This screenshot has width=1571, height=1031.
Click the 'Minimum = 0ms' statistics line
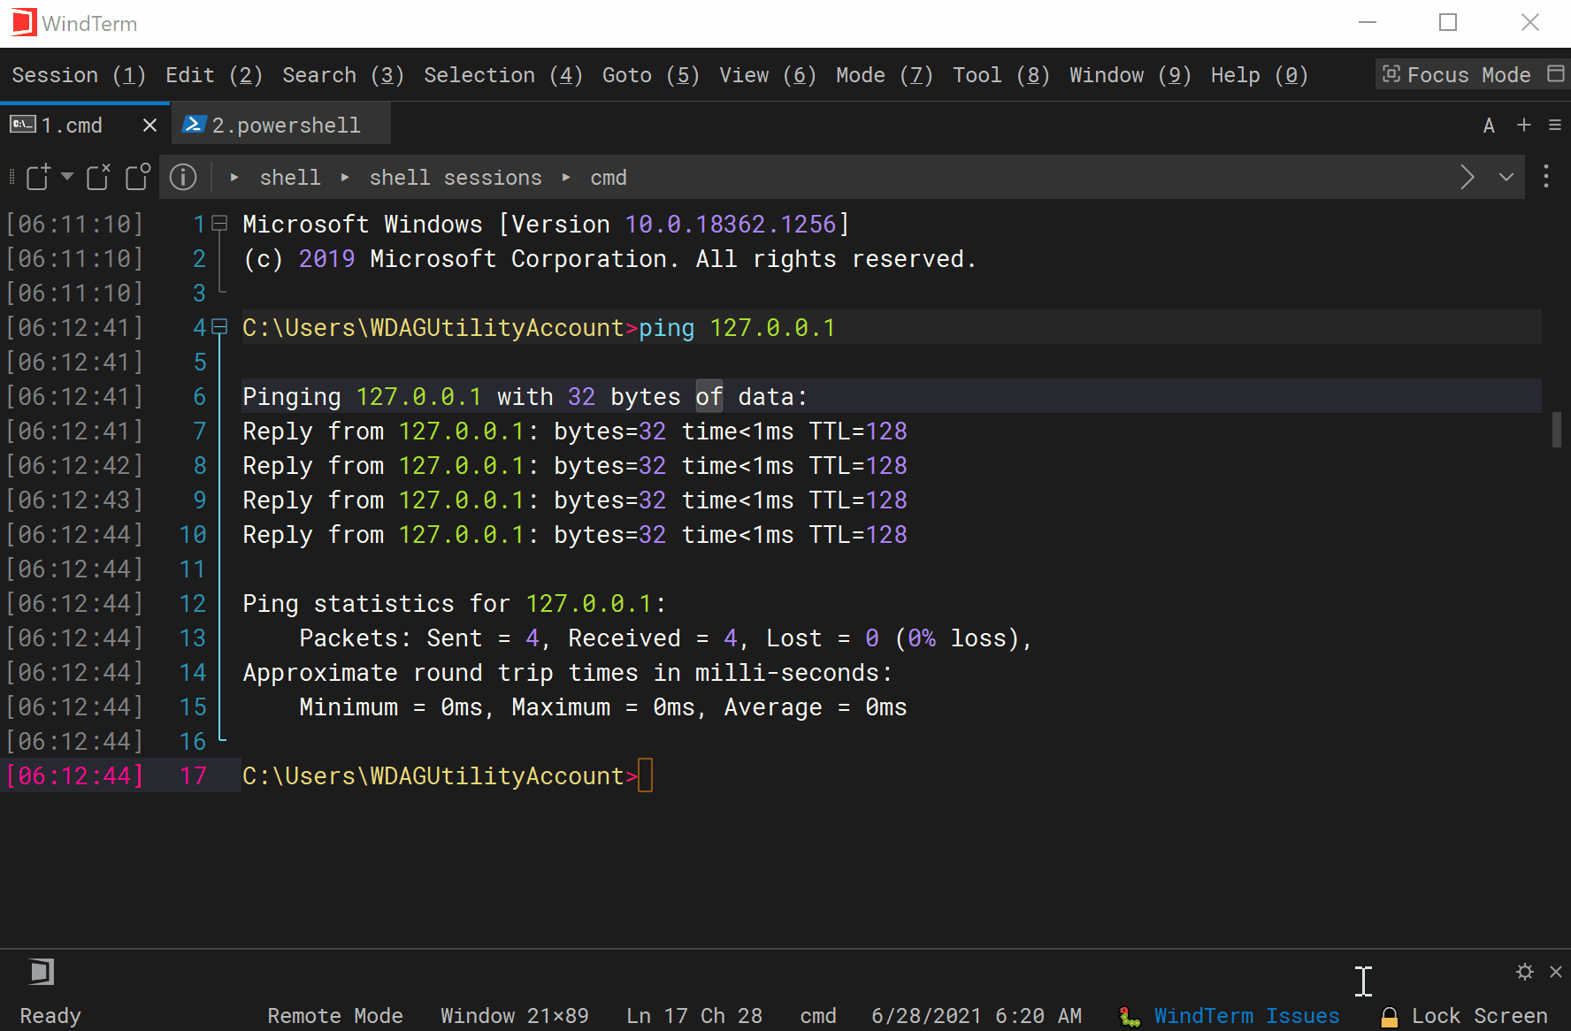pos(603,707)
